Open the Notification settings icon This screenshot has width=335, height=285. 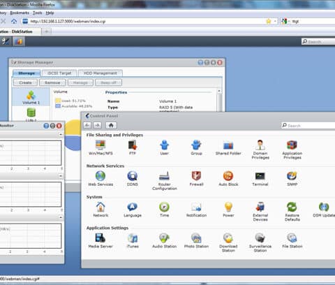pos(196,210)
